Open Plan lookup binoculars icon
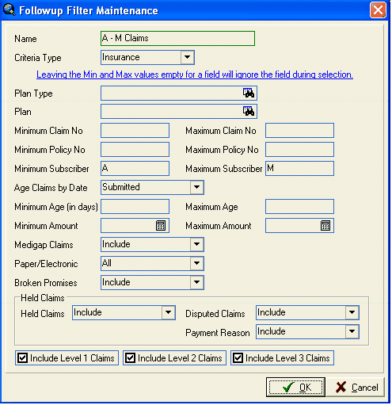Image resolution: width=392 pixels, height=405 pixels. (249, 111)
